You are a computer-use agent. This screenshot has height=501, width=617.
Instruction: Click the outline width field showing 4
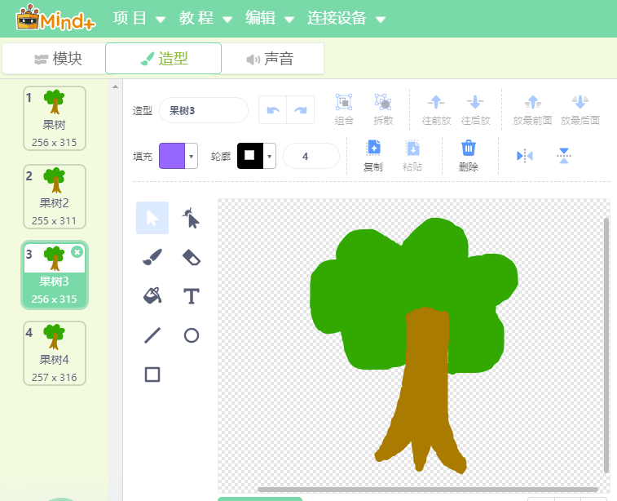coord(311,156)
